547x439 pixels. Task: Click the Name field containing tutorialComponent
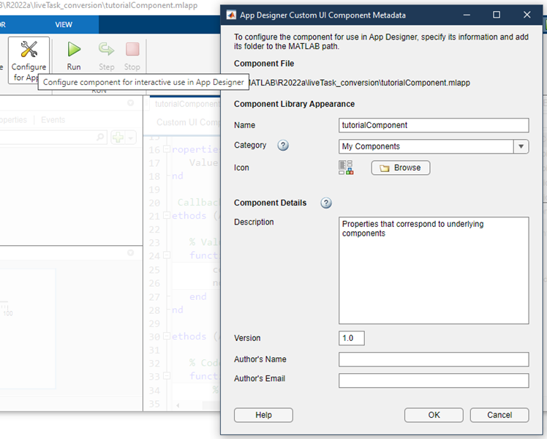[434, 125]
